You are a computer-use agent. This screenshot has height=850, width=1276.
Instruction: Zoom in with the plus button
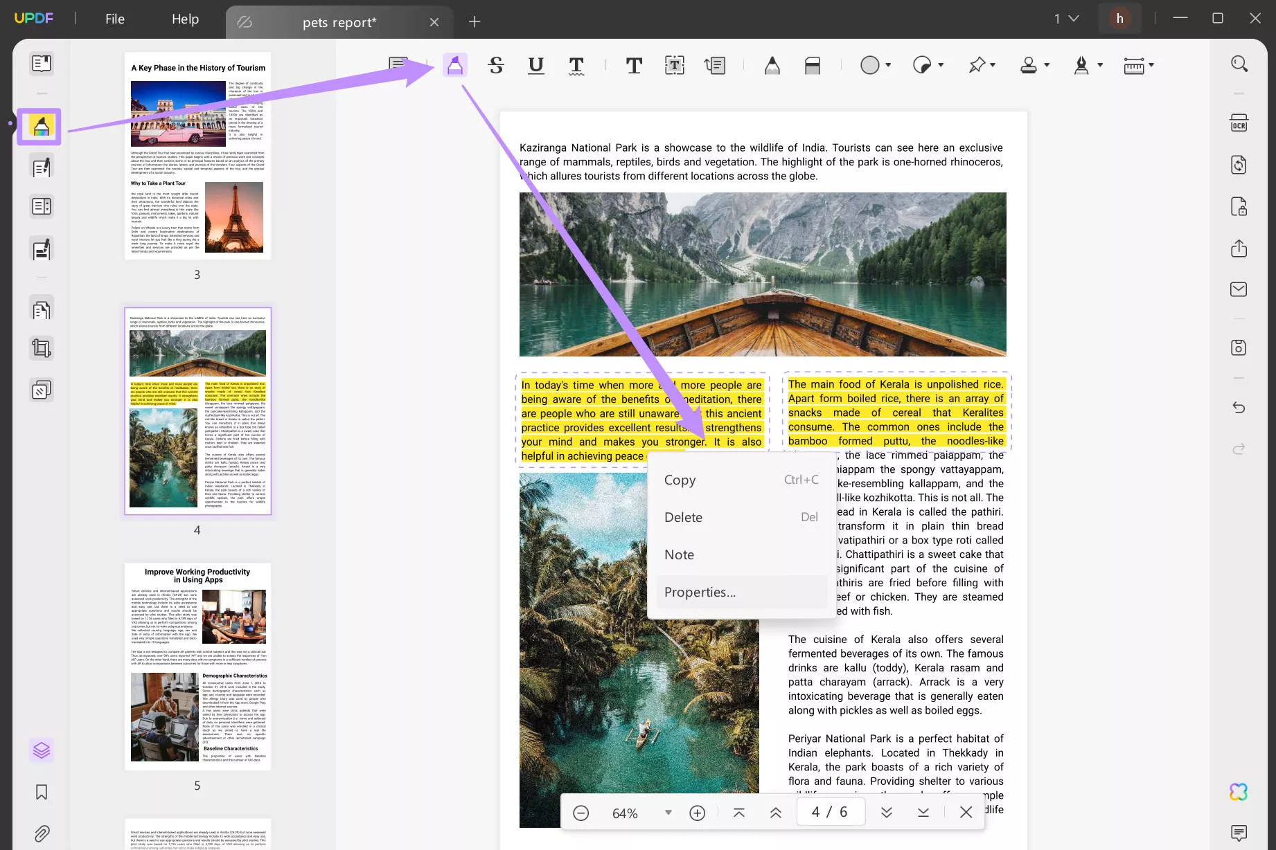pyautogui.click(x=698, y=813)
